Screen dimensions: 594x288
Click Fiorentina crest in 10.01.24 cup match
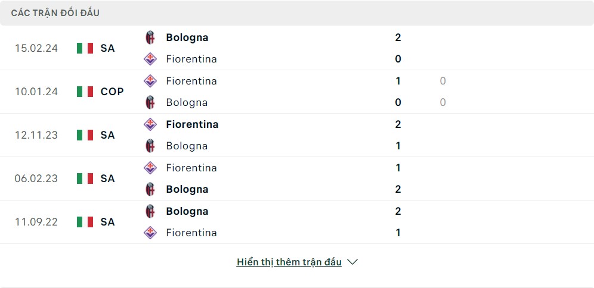point(150,81)
